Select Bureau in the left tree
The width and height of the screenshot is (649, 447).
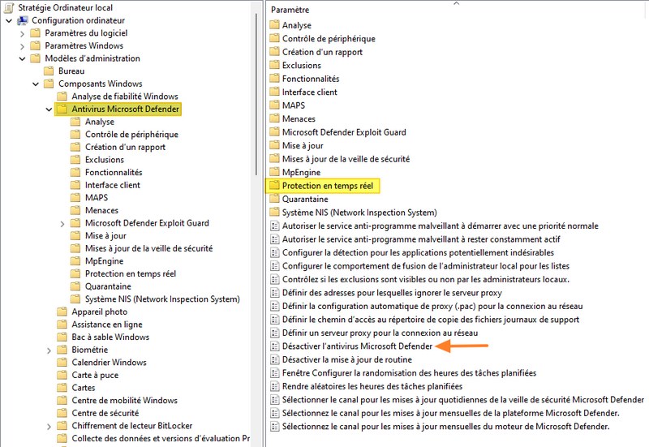click(x=71, y=71)
